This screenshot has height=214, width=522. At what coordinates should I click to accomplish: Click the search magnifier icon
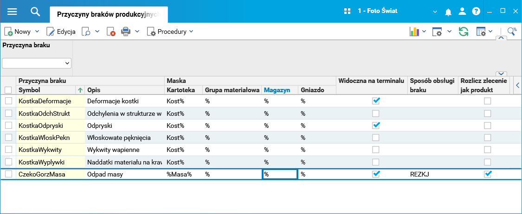(36, 11)
